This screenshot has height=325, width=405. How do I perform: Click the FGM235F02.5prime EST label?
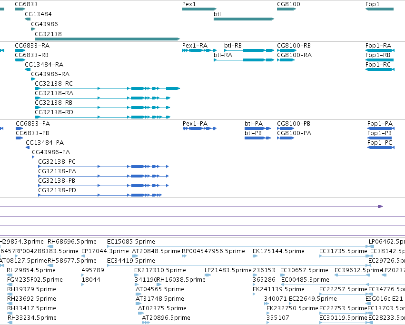35,280
